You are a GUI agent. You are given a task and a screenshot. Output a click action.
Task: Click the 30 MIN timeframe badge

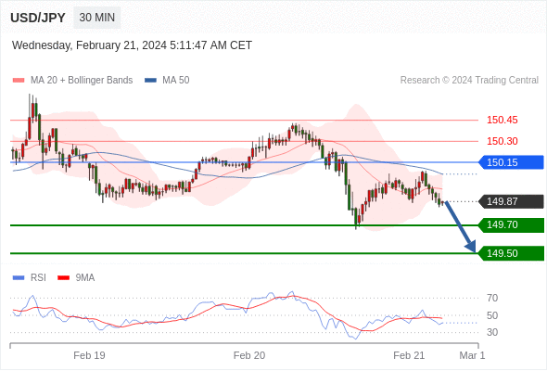coord(97,18)
